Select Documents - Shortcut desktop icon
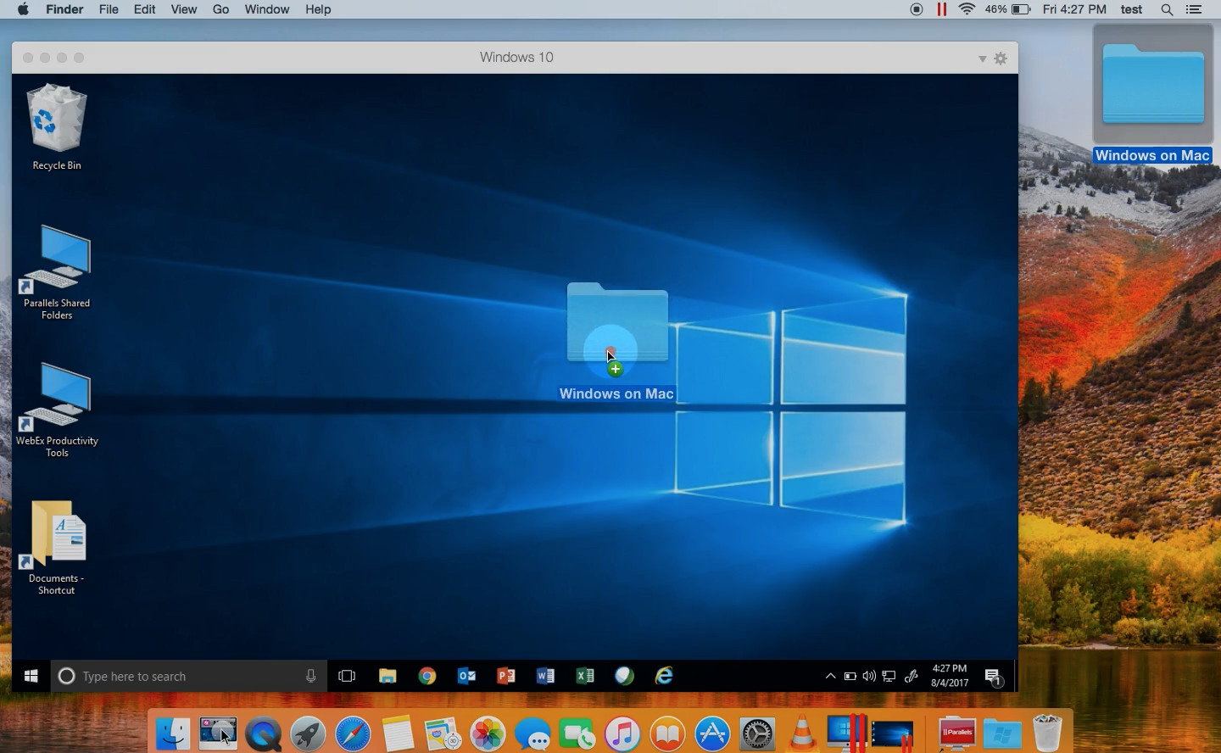 click(x=57, y=549)
